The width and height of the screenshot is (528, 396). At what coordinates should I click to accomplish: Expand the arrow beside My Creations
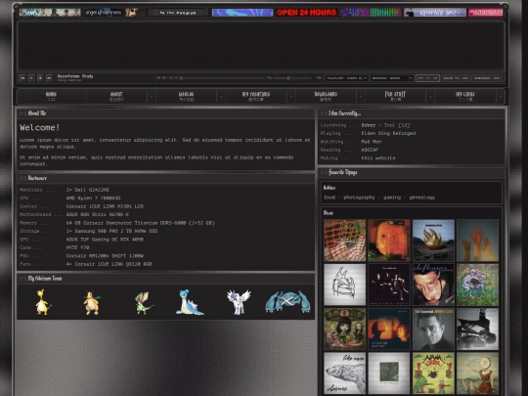[x=290, y=97]
